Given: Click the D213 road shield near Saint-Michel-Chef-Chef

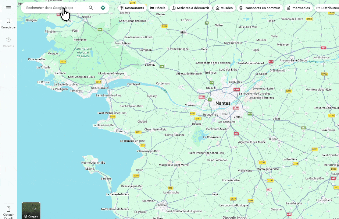Looking at the screenshot, I should pyautogui.click(x=112, y=116).
